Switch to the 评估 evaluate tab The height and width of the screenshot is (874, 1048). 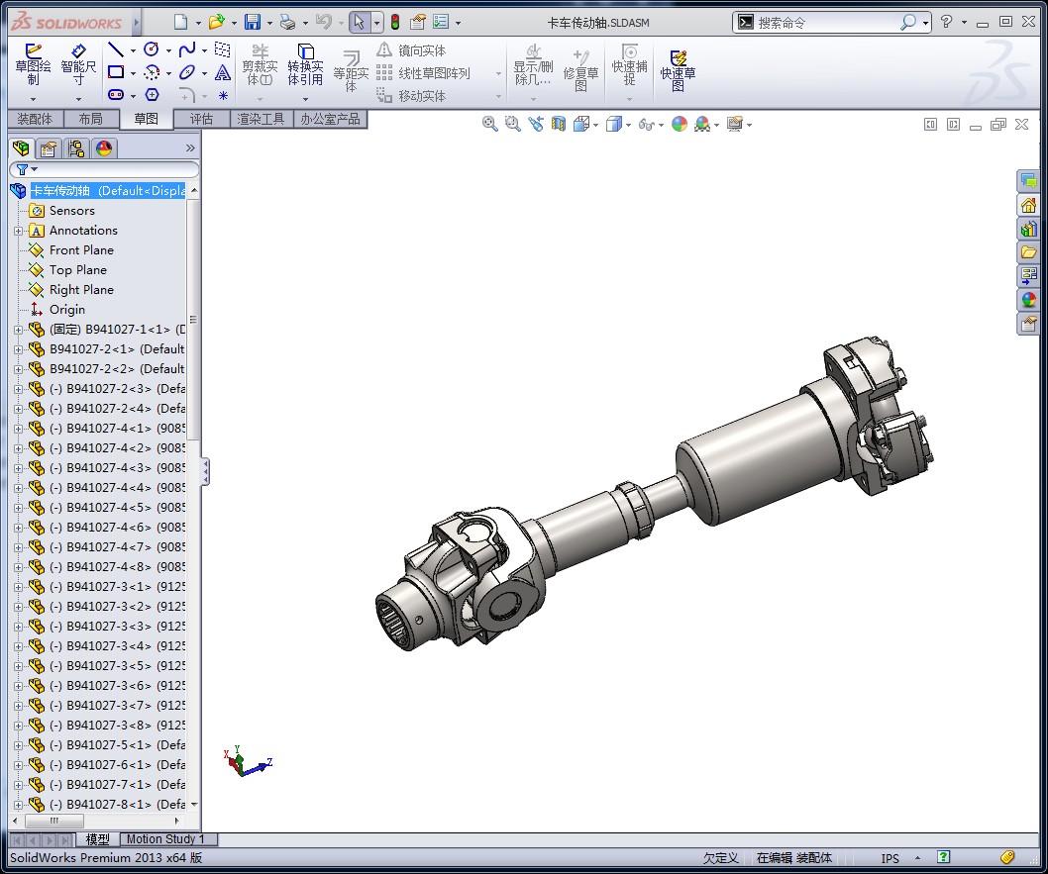click(x=201, y=119)
